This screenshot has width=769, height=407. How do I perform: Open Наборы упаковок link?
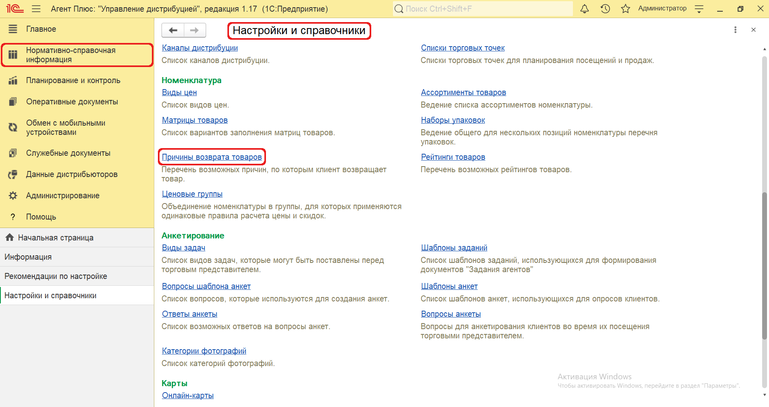(453, 120)
